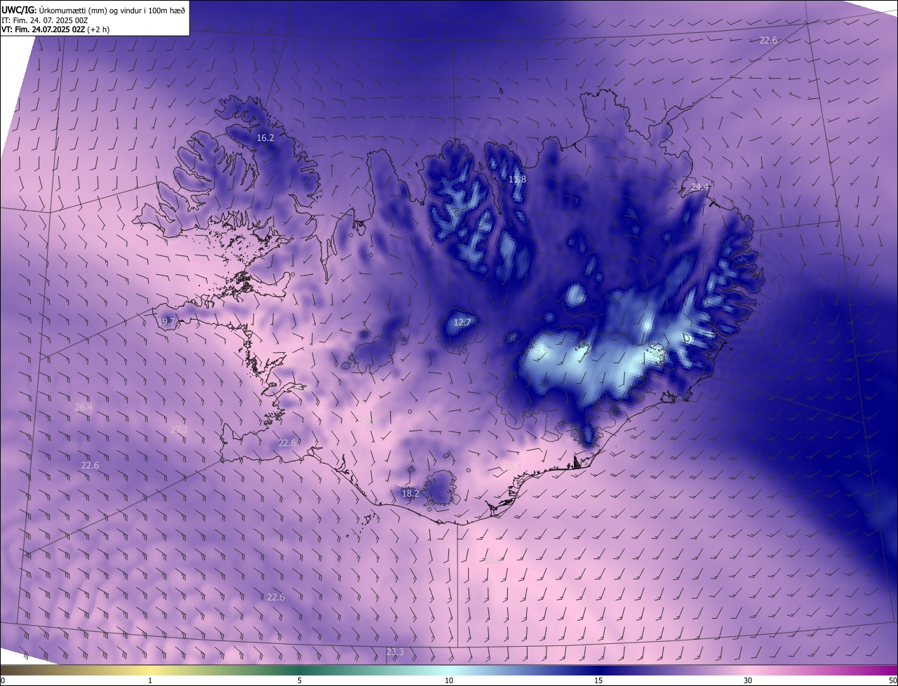Click the 24.4 value label on the east coast
Viewport: 898px width, 686px height.
[x=700, y=187]
